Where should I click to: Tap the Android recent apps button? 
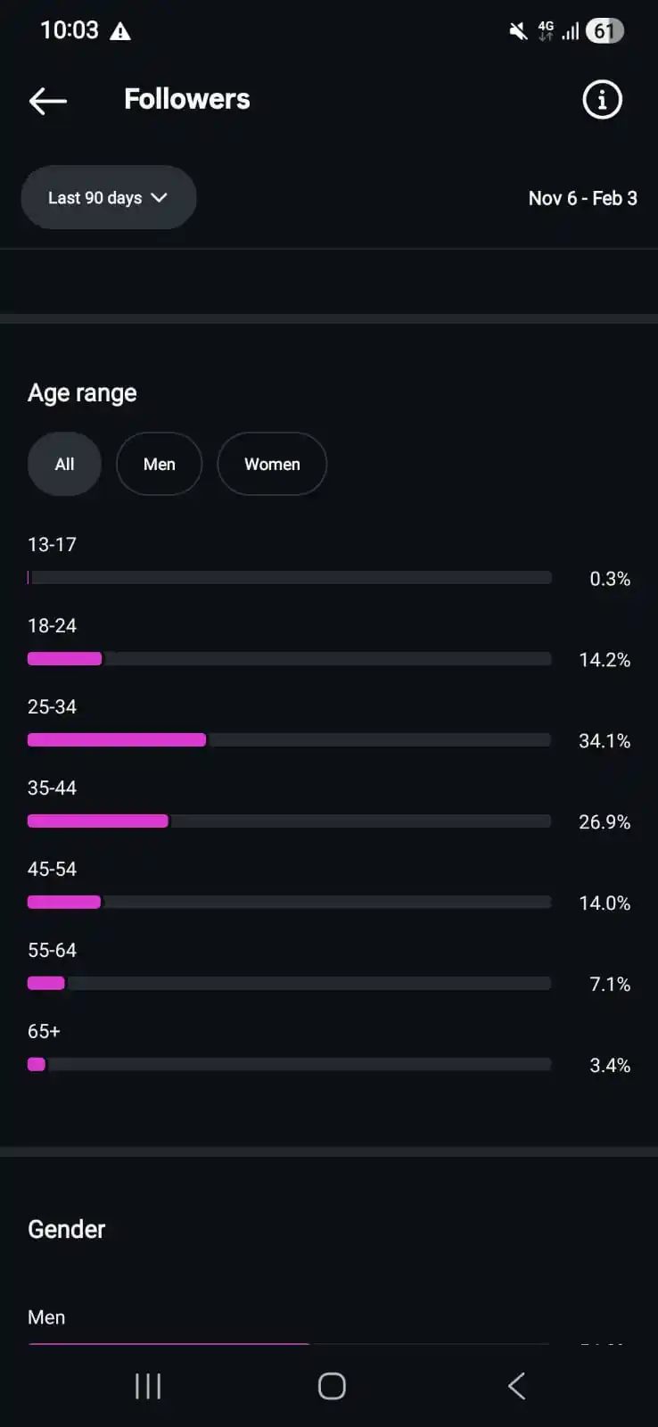pyautogui.click(x=148, y=1386)
